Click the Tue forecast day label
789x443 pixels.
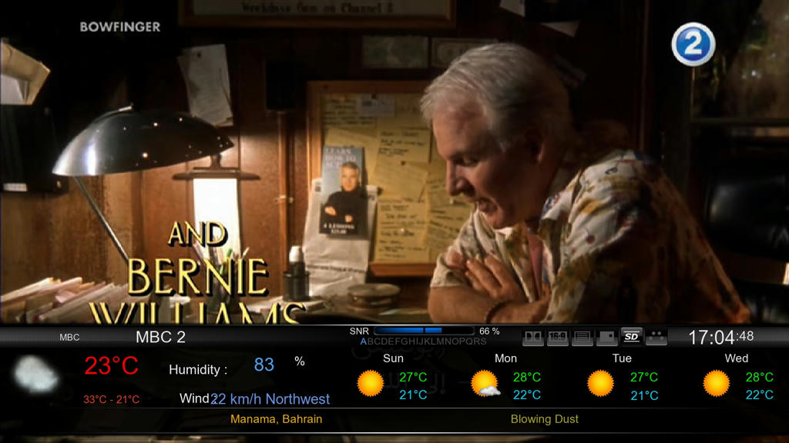[x=622, y=358]
